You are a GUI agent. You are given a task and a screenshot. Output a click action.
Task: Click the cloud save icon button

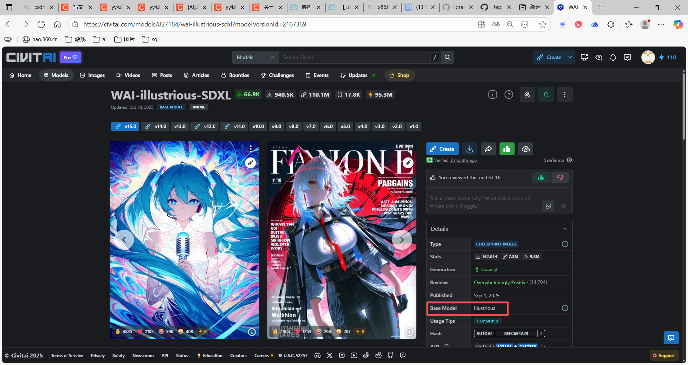tap(526, 149)
